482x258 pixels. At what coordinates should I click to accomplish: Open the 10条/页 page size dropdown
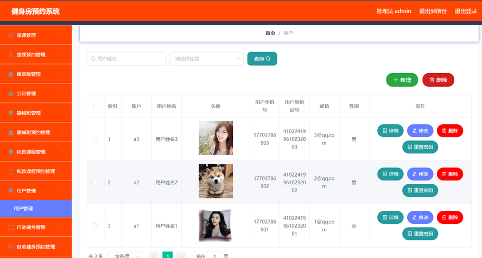(x=125, y=255)
